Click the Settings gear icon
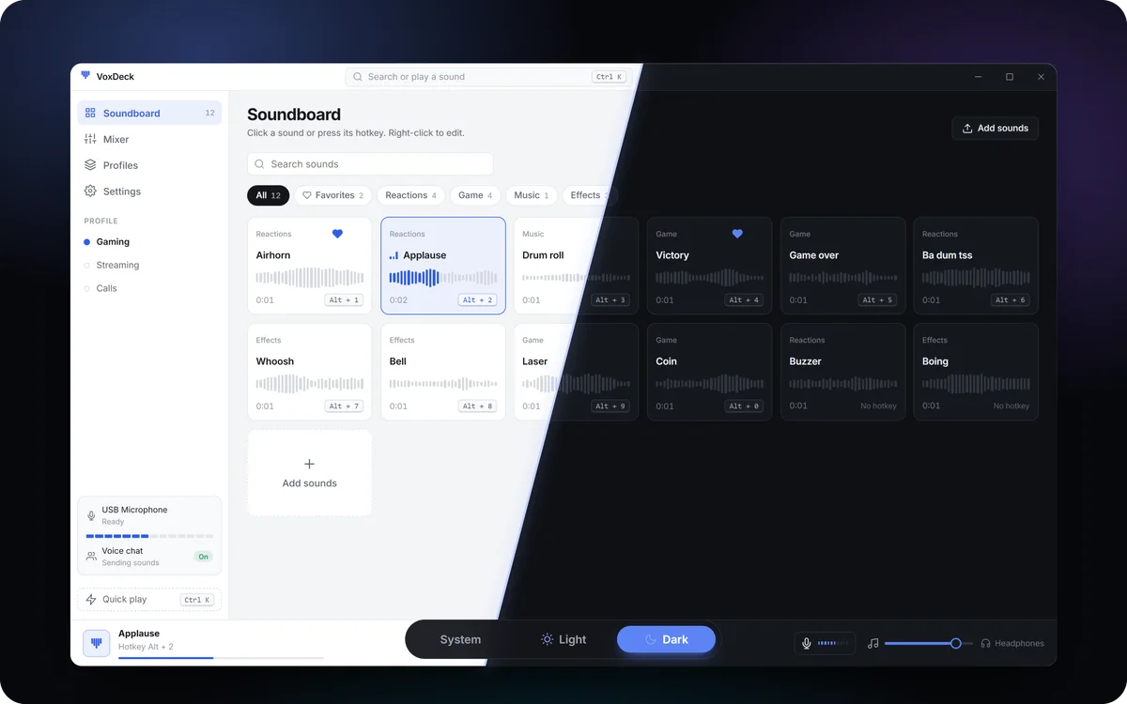 click(90, 191)
